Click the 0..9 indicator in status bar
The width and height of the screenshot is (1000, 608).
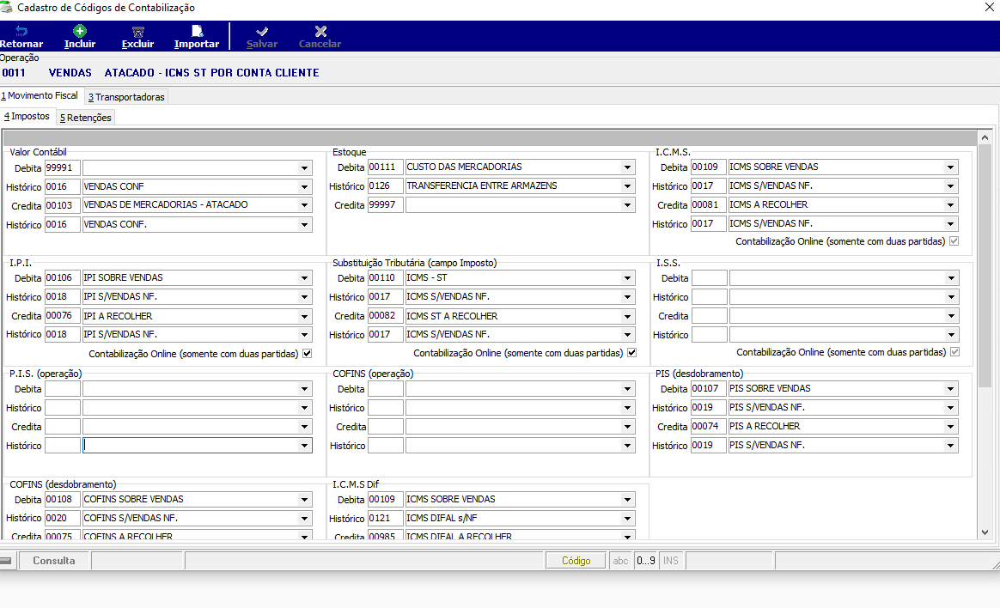tap(645, 561)
